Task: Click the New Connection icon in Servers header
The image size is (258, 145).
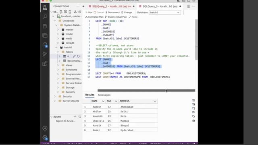Action: coord(61,12)
